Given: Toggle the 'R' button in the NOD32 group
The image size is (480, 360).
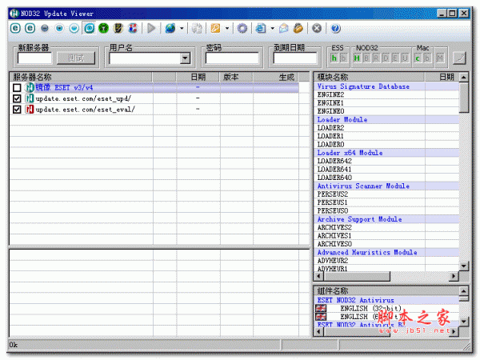Looking at the screenshot, I should coord(376,58).
